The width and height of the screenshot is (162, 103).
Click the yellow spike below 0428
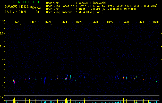tap(124, 100)
